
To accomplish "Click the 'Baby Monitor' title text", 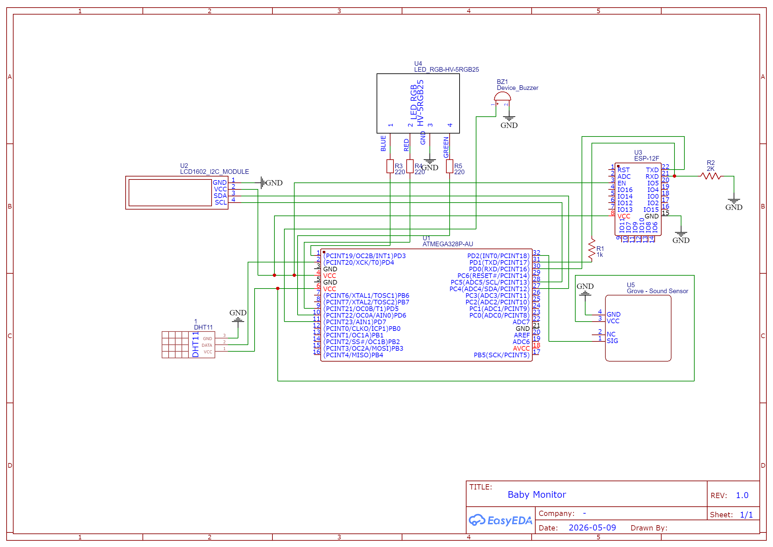I will (x=537, y=494).
